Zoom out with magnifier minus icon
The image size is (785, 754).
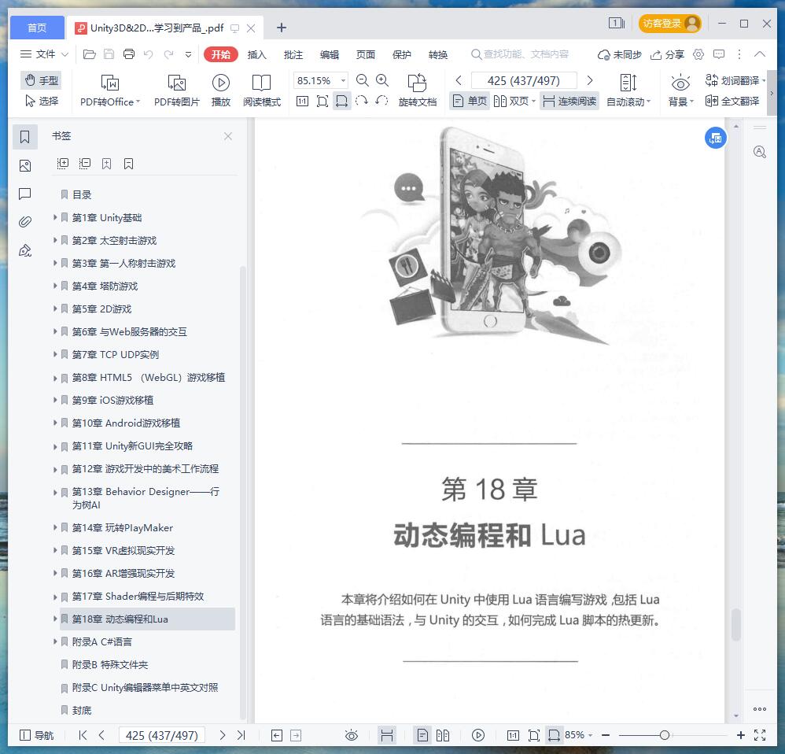pos(363,80)
